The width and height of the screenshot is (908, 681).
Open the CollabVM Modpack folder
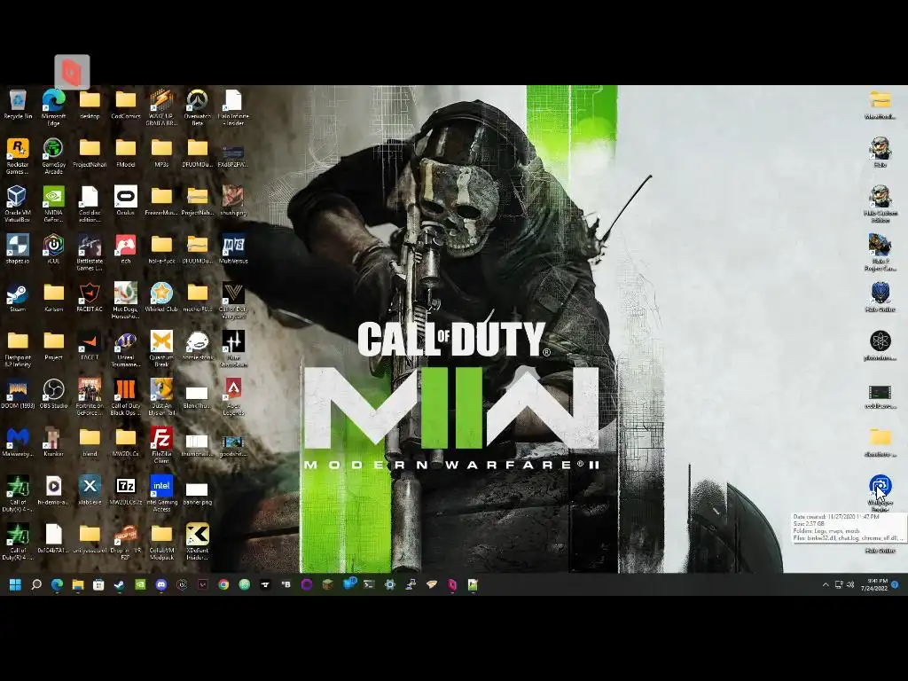(x=161, y=542)
